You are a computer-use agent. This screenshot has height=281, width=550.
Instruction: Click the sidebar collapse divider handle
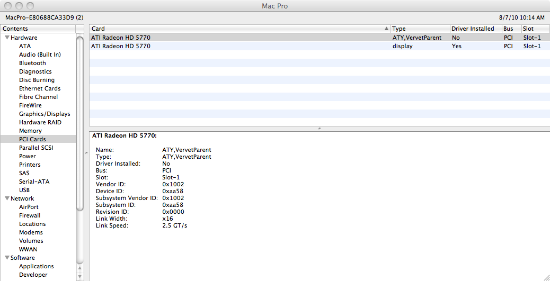click(x=87, y=153)
